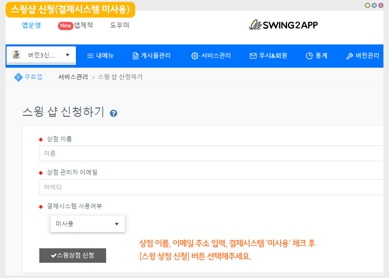Open the 버전관리 wrench menu
The height and width of the screenshot is (278, 389).
(363, 56)
